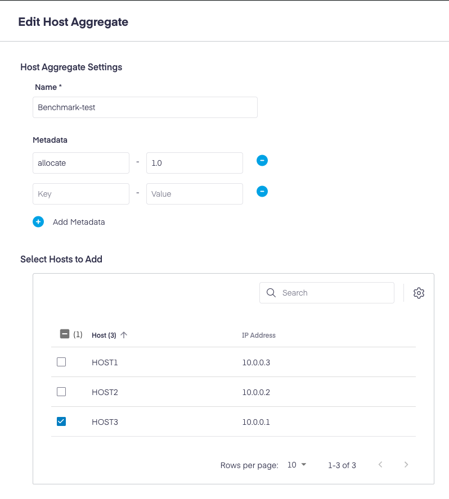Click the blue plus Add Metadata icon

pos(38,222)
